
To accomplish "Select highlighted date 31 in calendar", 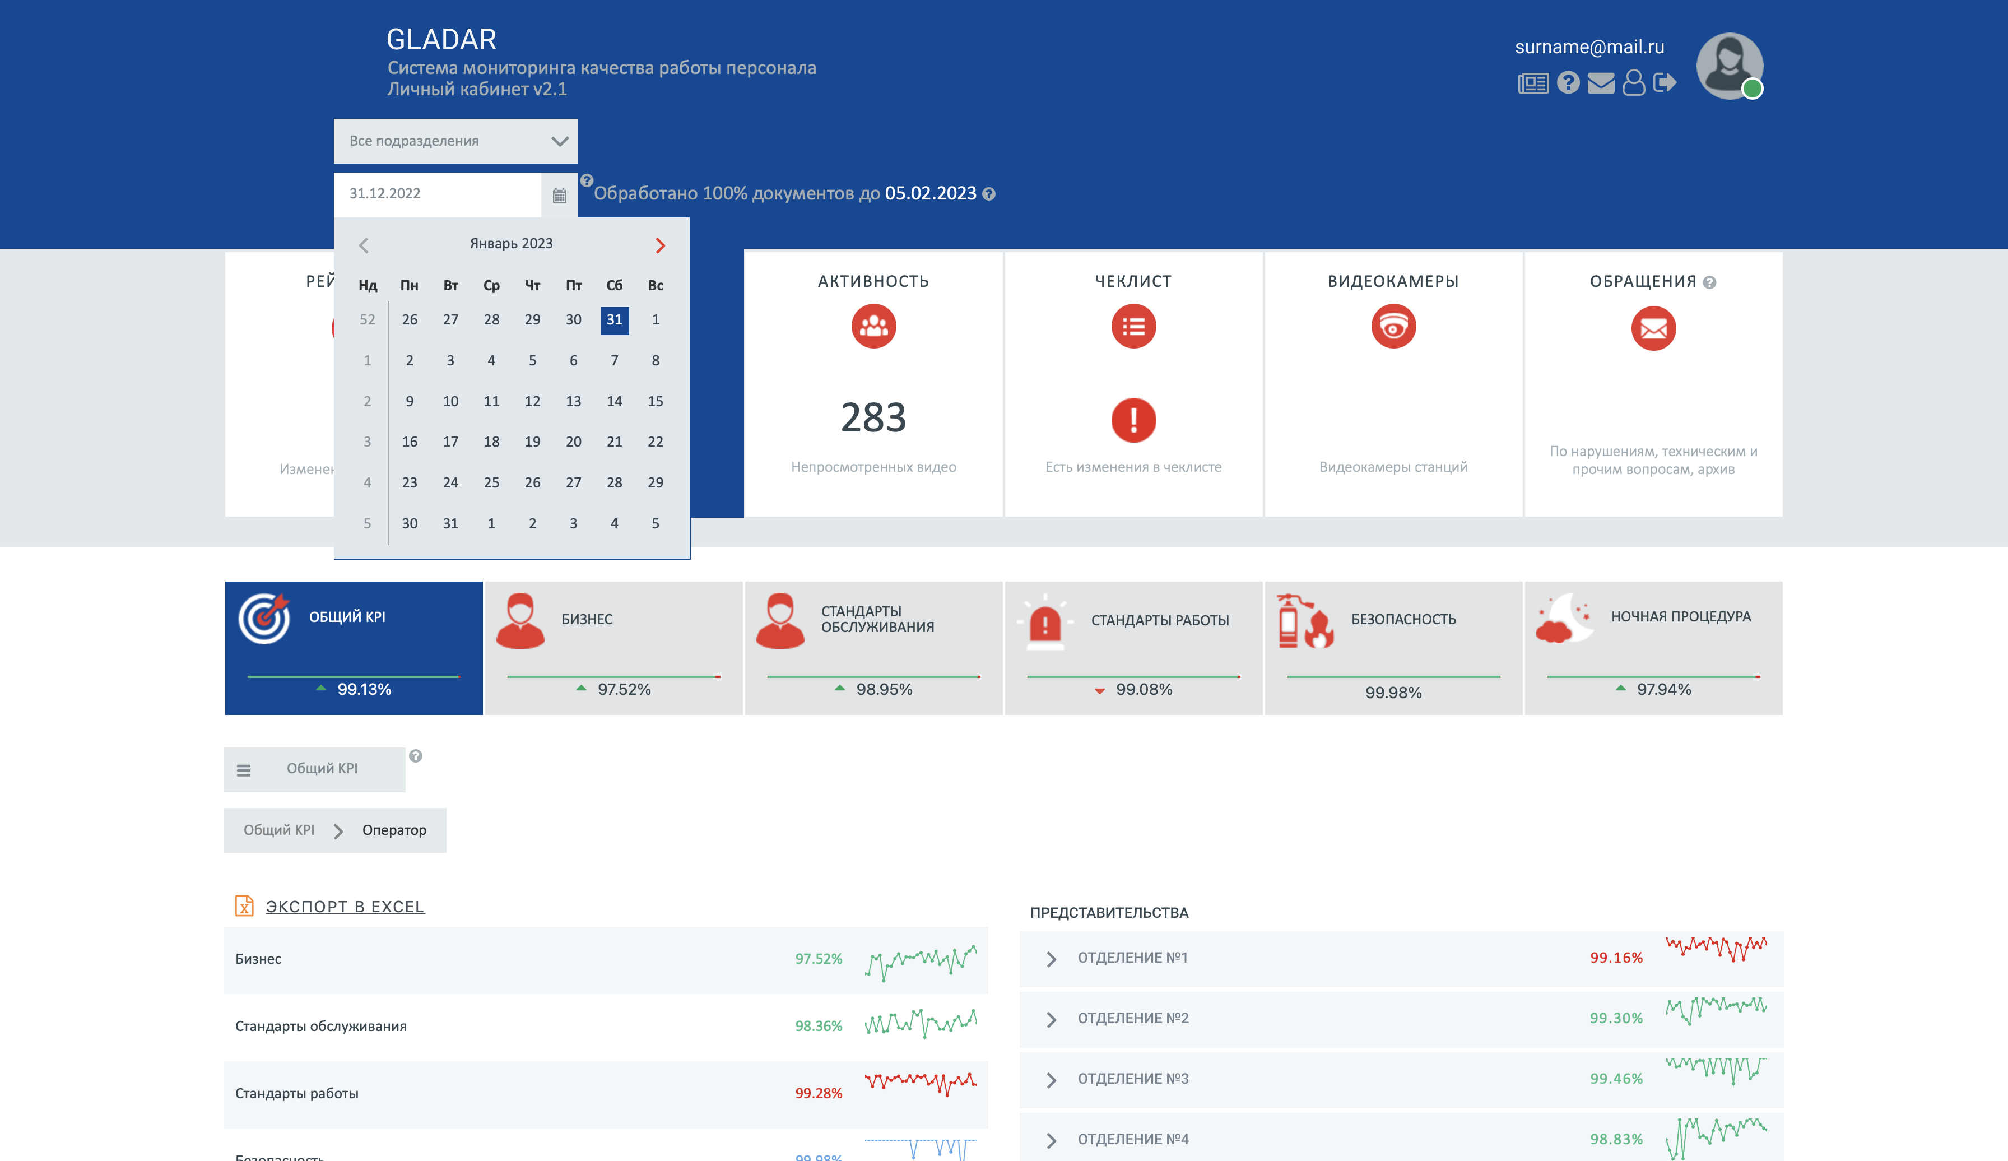I will coord(615,319).
